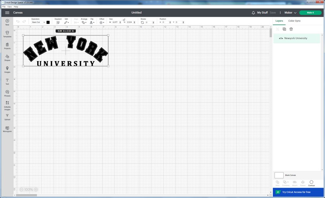This screenshot has height=198, width=325.
Task: Click the canvas horizontal scrollbar thumb
Action: click(x=27, y=195)
